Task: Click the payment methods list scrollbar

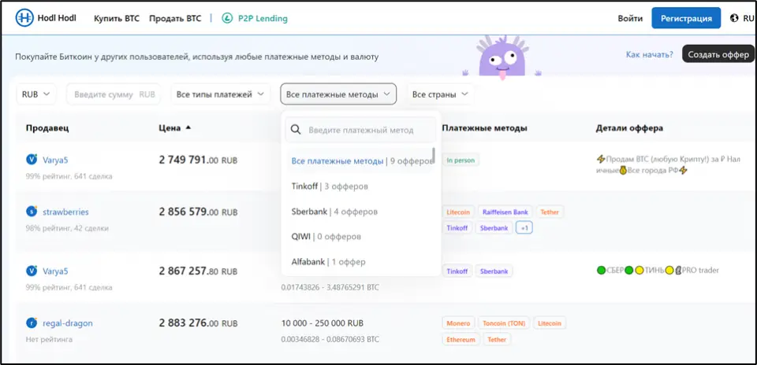Action: [434, 156]
